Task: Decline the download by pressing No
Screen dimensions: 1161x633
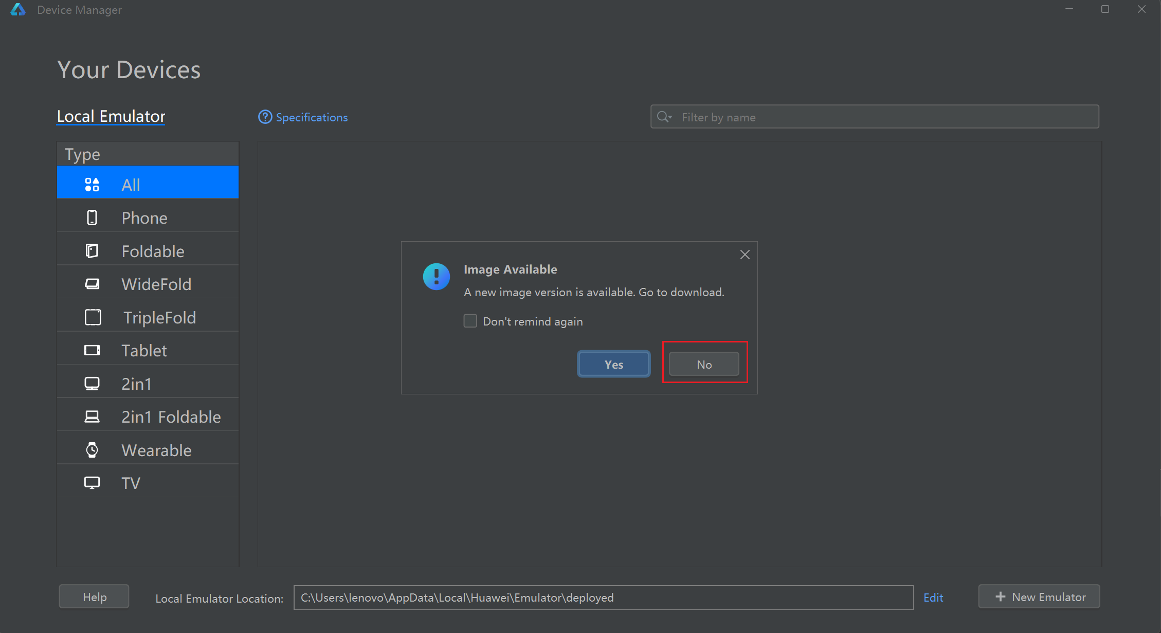Action: pyautogui.click(x=704, y=364)
